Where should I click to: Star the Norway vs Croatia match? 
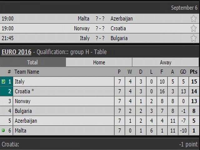pos(193,28)
